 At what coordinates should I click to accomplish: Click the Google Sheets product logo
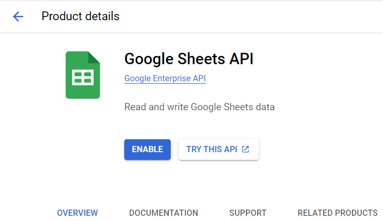[x=83, y=75]
